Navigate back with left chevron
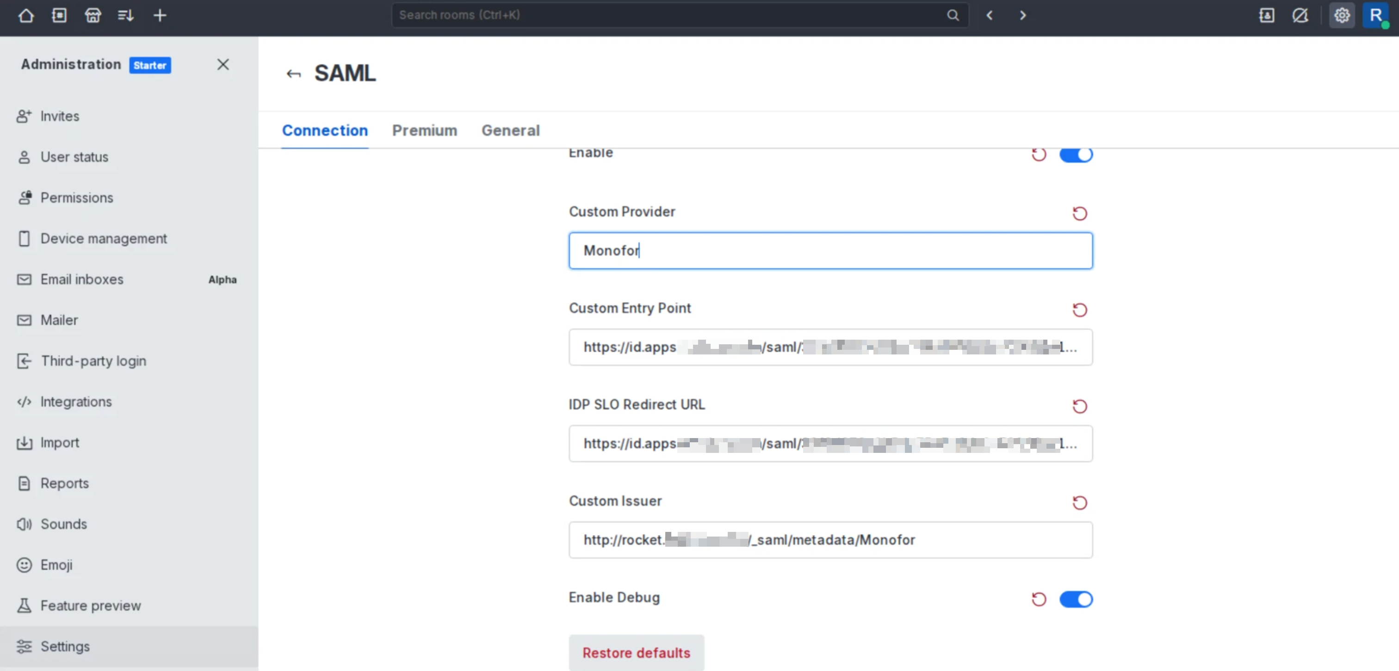The height and width of the screenshot is (671, 1399). coord(990,15)
